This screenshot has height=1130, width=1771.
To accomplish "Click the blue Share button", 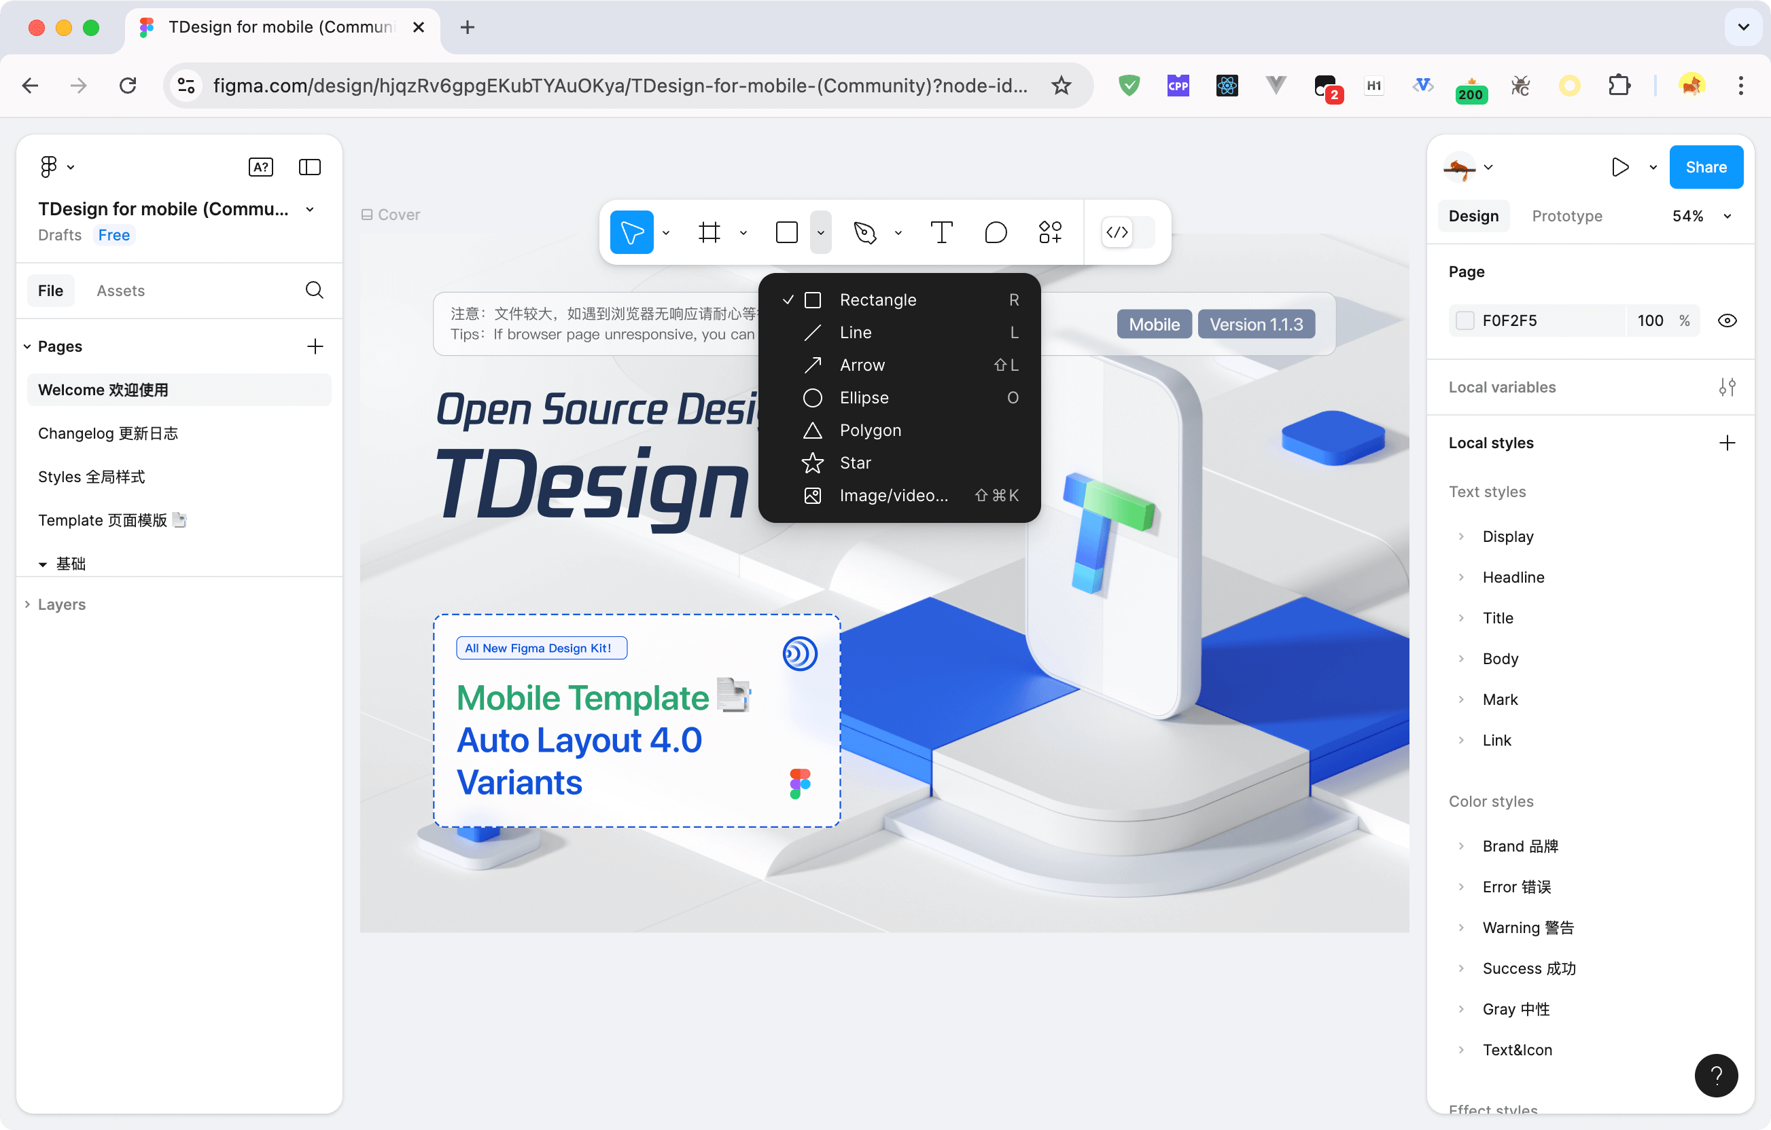I will coord(1705,168).
